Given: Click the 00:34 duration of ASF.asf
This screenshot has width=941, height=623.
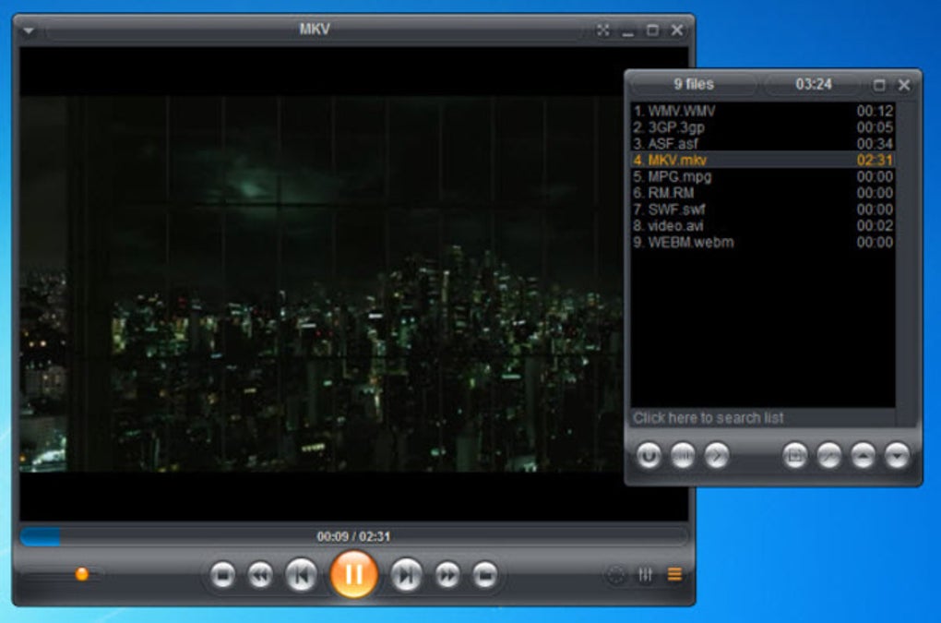Looking at the screenshot, I should coord(875,143).
